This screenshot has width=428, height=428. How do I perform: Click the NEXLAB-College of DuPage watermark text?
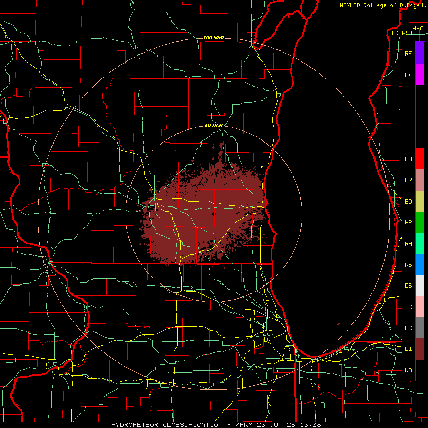379,5
